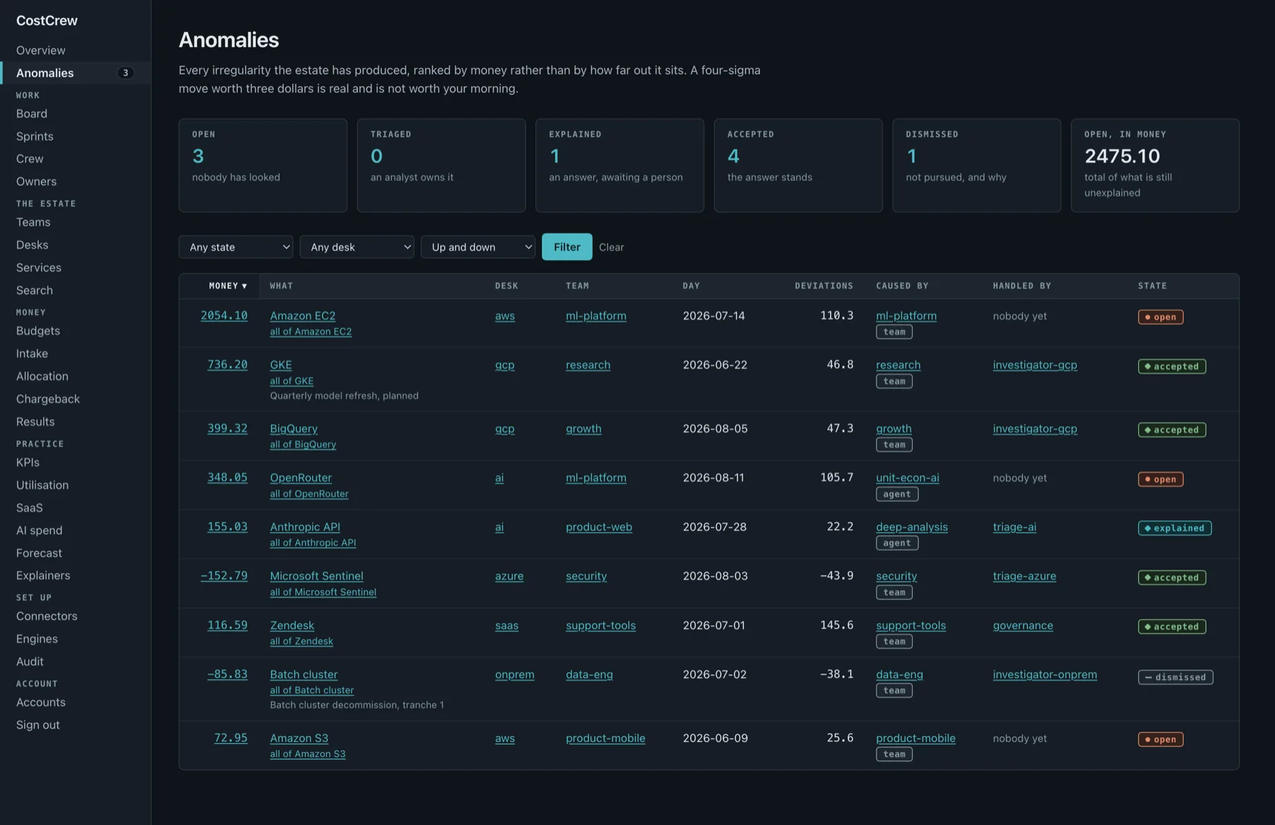Click the team tag under data-eng
This screenshot has height=825, width=1275.
894,690
